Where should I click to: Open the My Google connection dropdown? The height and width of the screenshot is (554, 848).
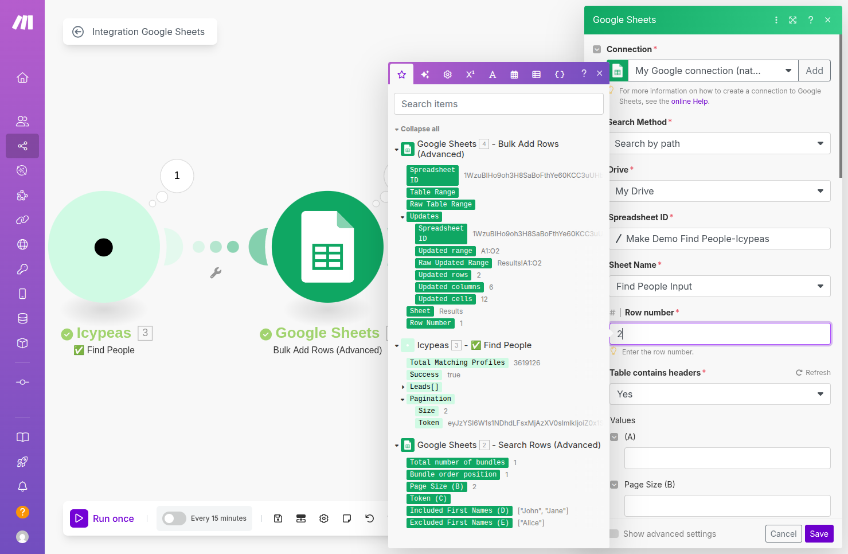[x=713, y=71]
